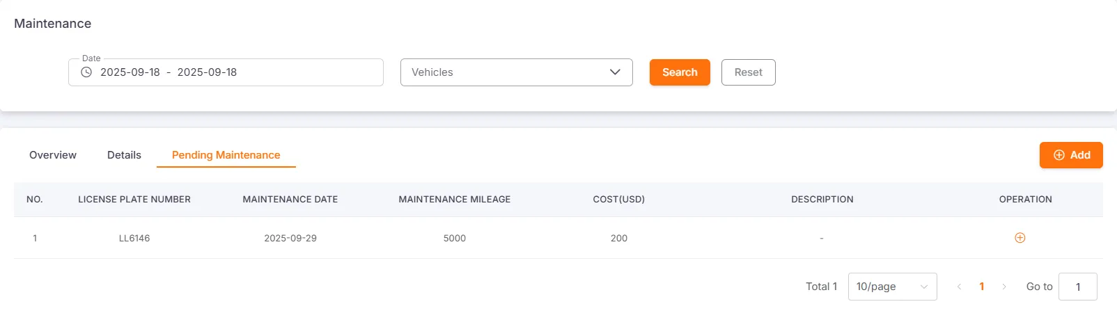Screen dimensions: 1117x320
Task: Click the Maintenance Date column header
Action: pos(290,200)
